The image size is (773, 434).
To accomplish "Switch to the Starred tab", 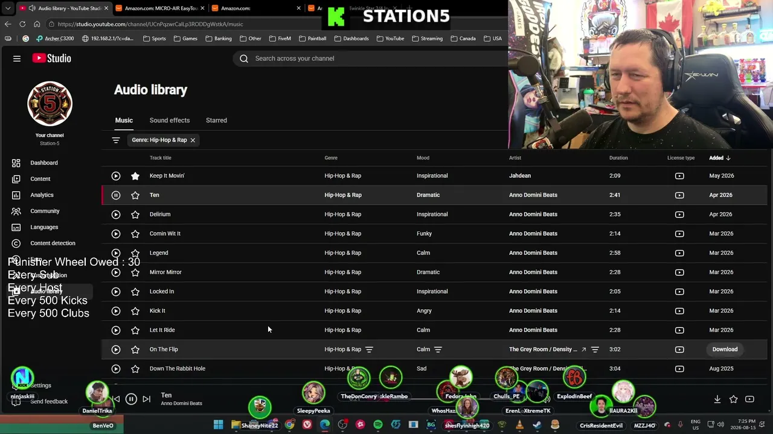I will click(x=216, y=121).
